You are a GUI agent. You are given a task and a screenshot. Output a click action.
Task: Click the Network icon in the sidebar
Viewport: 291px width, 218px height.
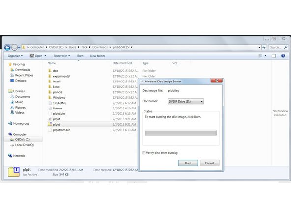pyautogui.click(x=10, y=156)
